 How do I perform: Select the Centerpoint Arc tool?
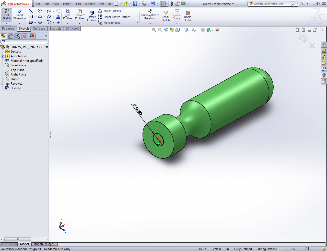click(x=40, y=17)
